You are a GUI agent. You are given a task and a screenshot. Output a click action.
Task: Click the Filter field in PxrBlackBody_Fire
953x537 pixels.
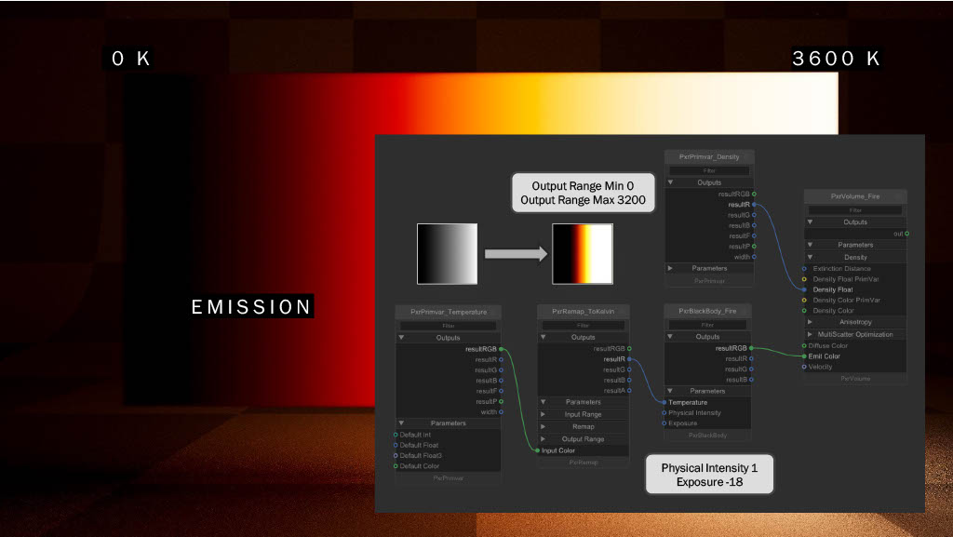pyautogui.click(x=709, y=325)
